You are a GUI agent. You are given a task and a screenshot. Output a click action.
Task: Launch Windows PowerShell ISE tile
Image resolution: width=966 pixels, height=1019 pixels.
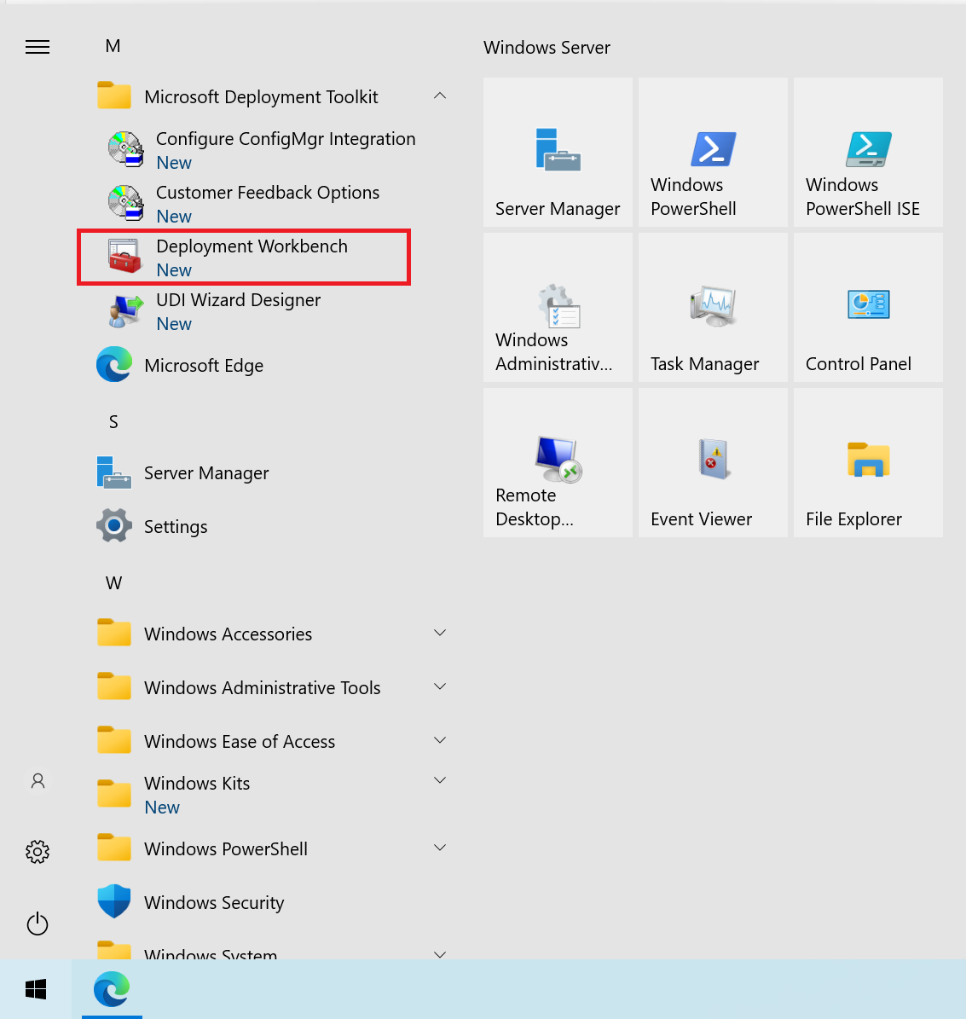pos(867,152)
